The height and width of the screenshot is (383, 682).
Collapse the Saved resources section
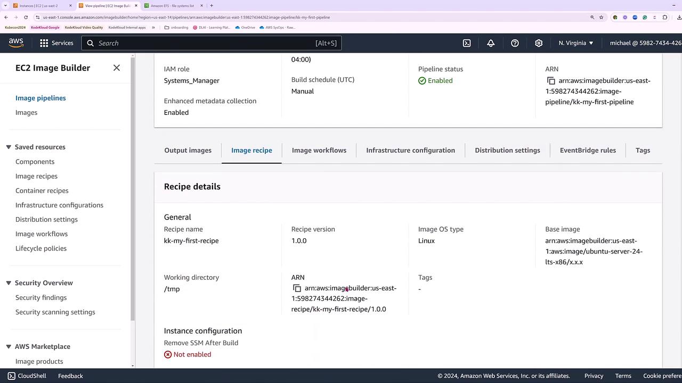click(x=9, y=147)
